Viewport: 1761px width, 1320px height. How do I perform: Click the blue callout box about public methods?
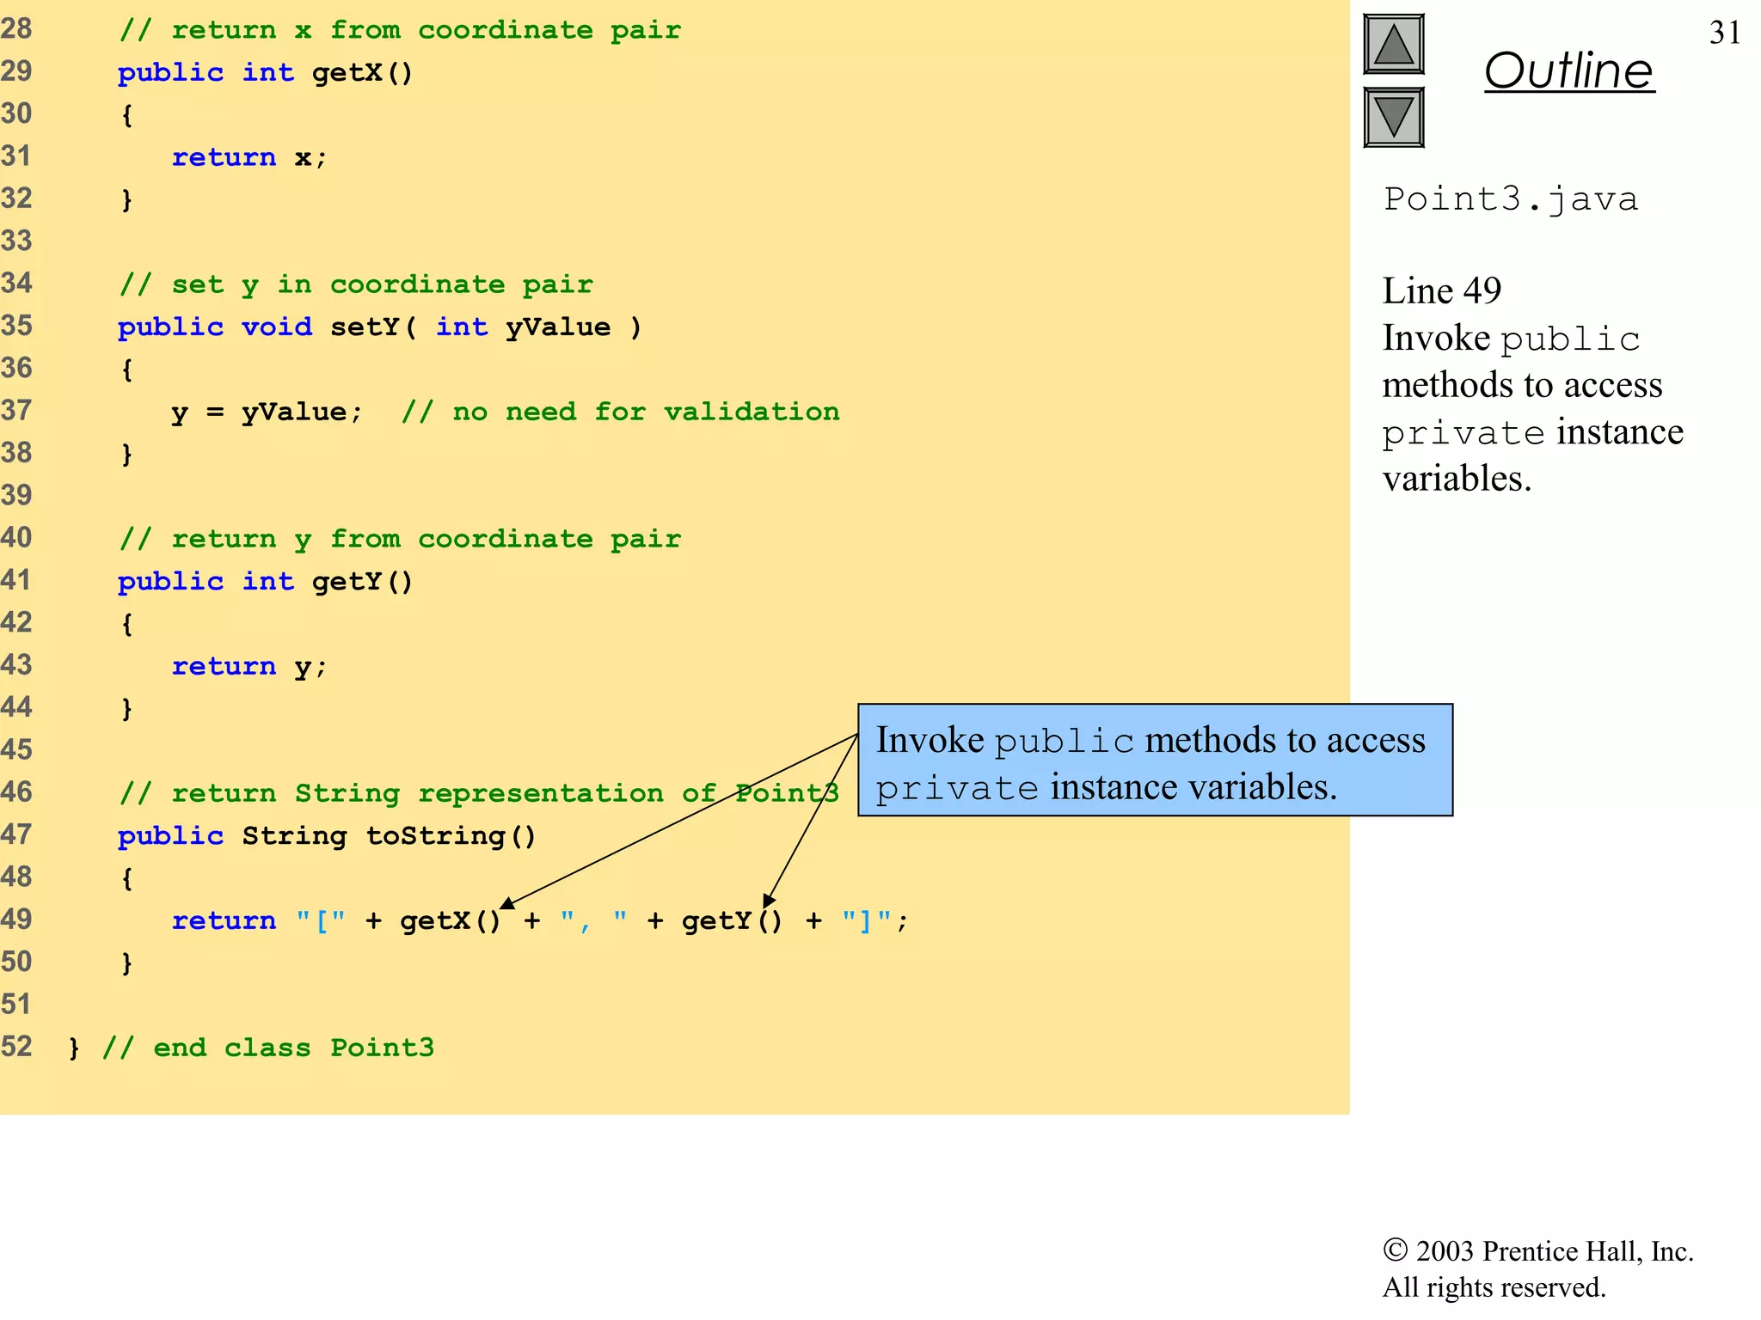coord(1155,761)
